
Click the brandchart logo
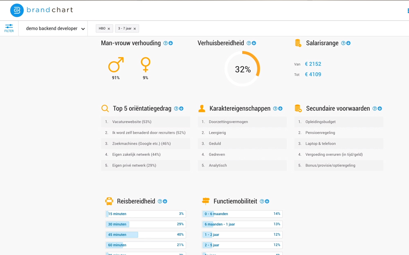(x=41, y=10)
